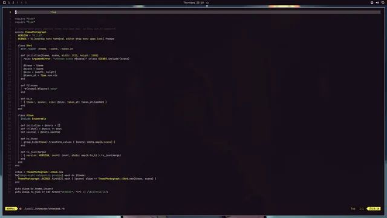Click the NORMAL mode indicator
387x218 pixels.
11,208
